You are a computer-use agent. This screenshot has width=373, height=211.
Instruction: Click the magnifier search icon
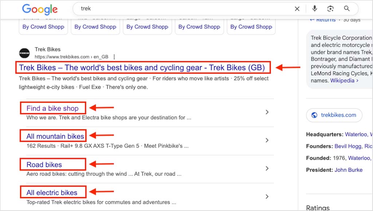[347, 8]
